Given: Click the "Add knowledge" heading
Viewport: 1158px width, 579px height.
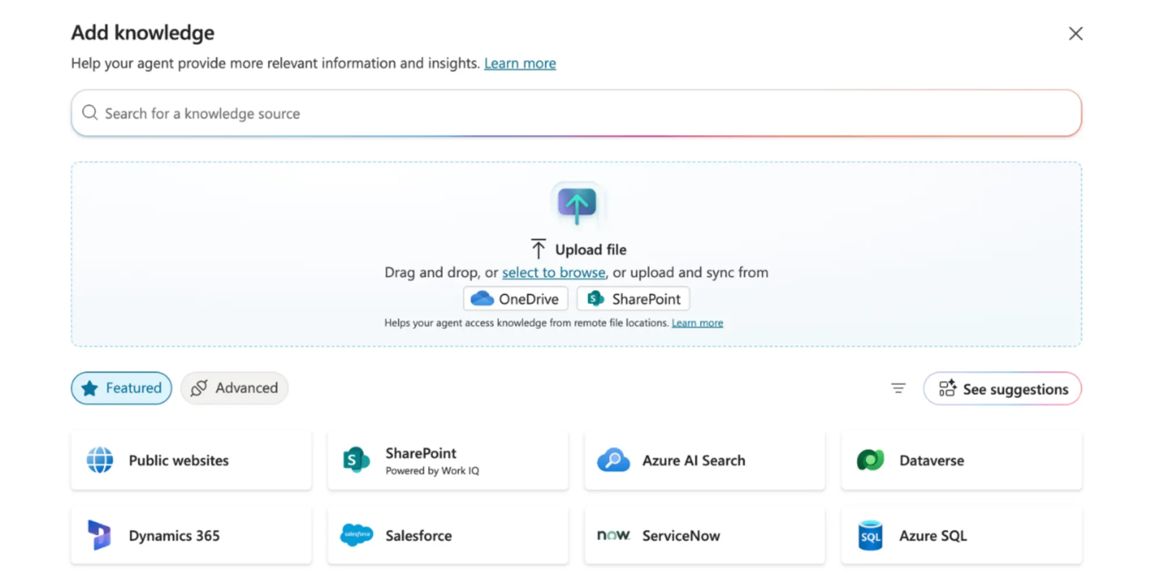Looking at the screenshot, I should [x=143, y=33].
